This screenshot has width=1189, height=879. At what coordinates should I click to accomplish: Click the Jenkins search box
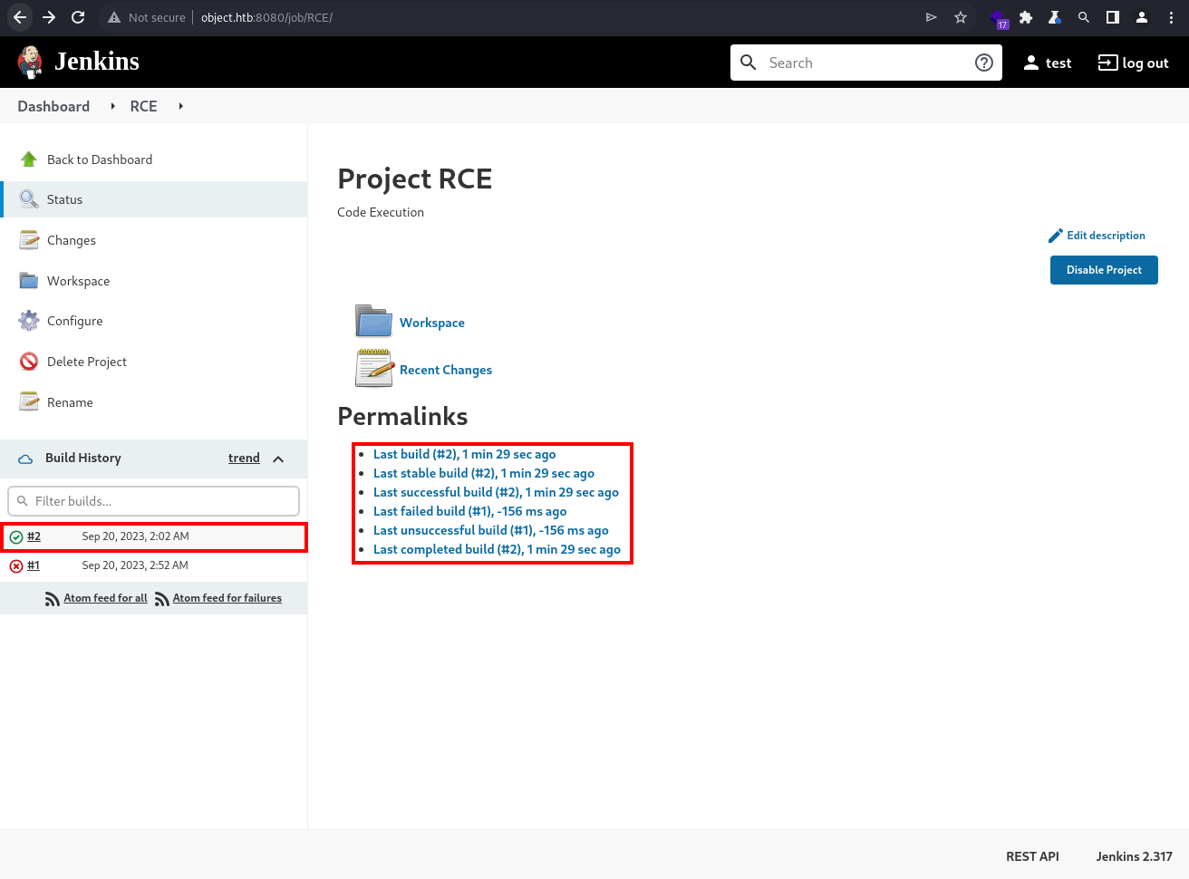[x=866, y=63]
